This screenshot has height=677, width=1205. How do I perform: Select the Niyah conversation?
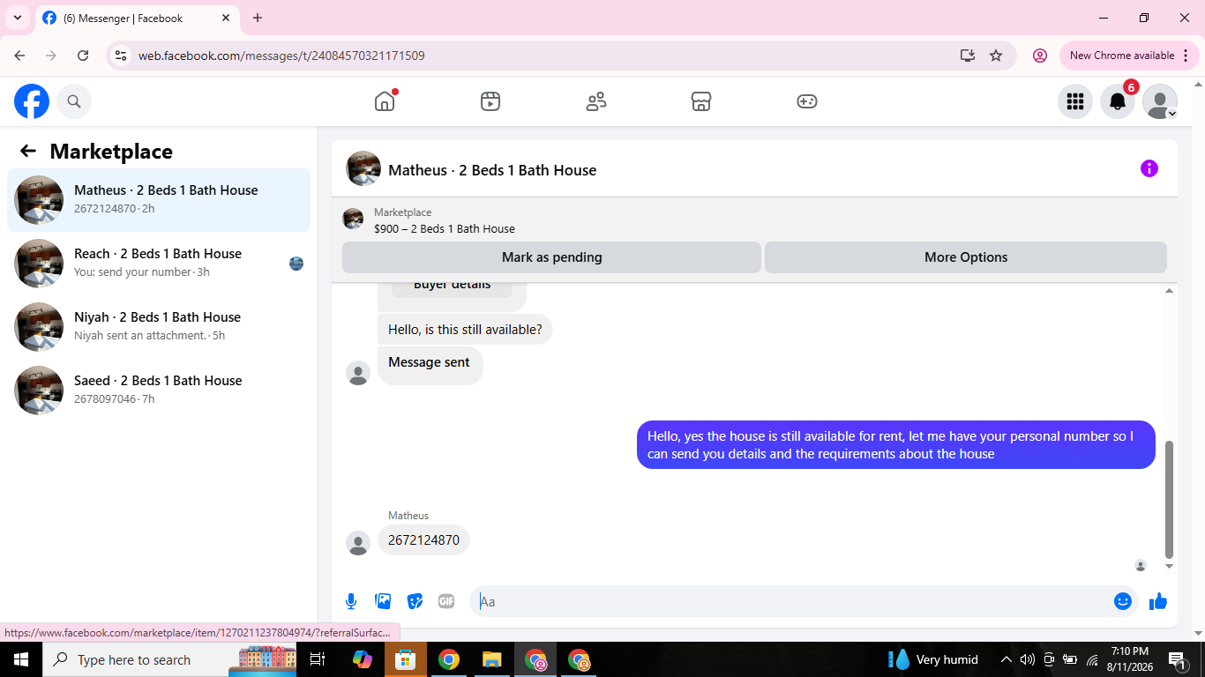click(x=159, y=327)
